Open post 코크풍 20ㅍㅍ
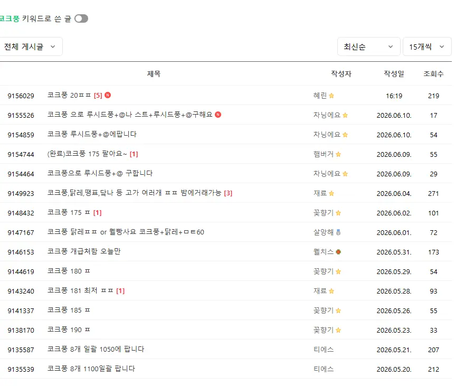 pyautogui.click(x=69, y=95)
